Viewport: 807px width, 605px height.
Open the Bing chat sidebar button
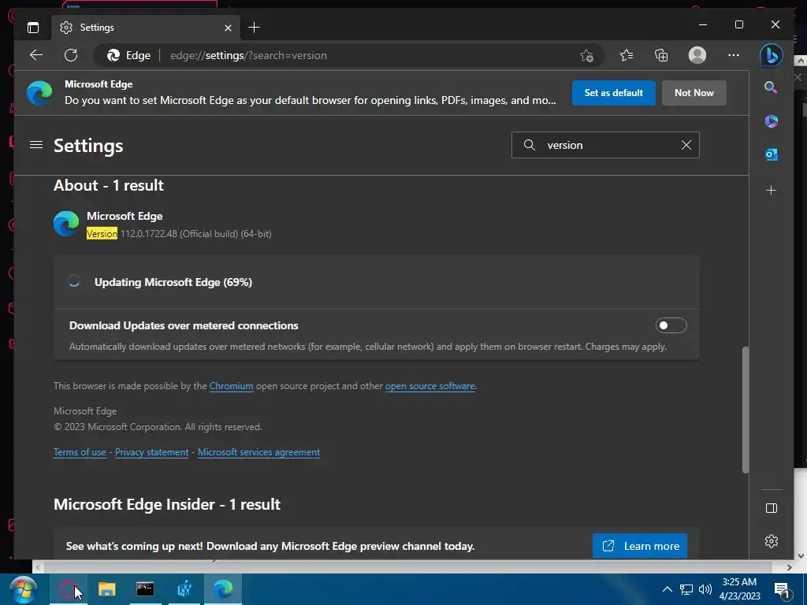771,56
